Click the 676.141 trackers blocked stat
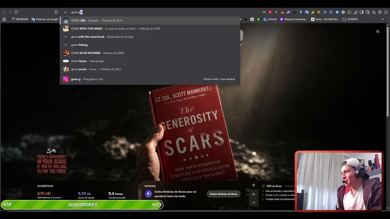This screenshot has height=219, width=390. point(49,195)
